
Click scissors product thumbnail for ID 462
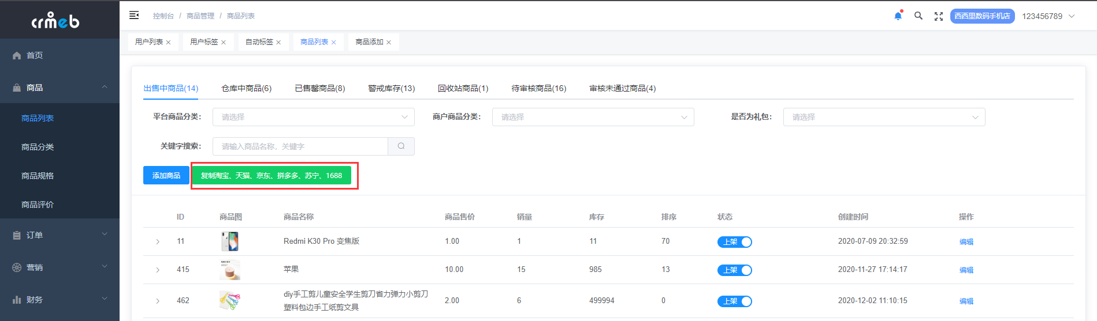pos(230,301)
